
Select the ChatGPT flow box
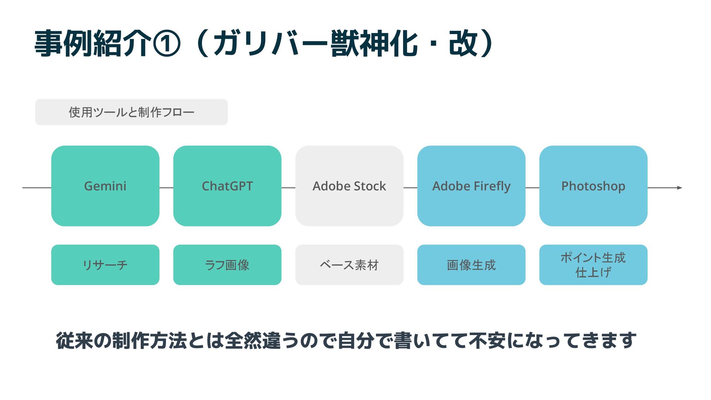[227, 186]
